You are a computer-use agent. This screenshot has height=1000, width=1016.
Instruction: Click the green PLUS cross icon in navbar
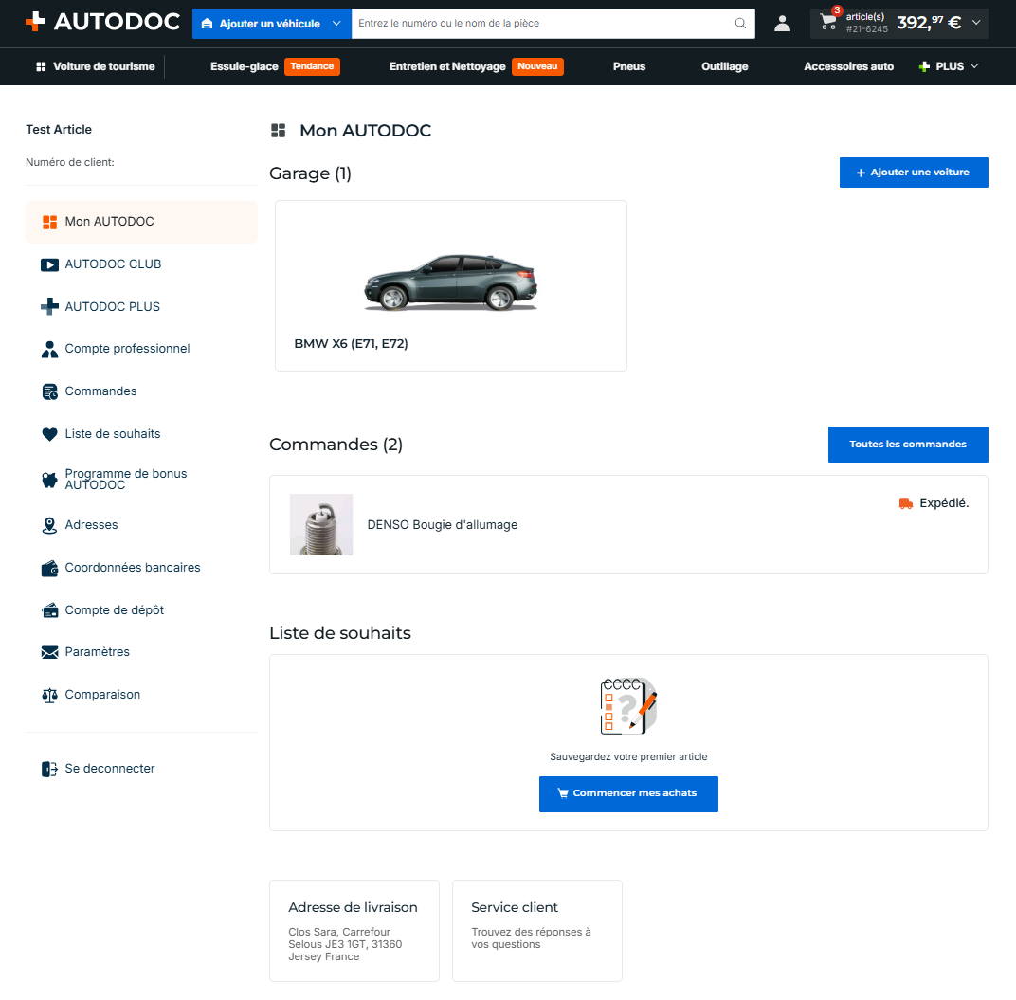pyautogui.click(x=925, y=66)
